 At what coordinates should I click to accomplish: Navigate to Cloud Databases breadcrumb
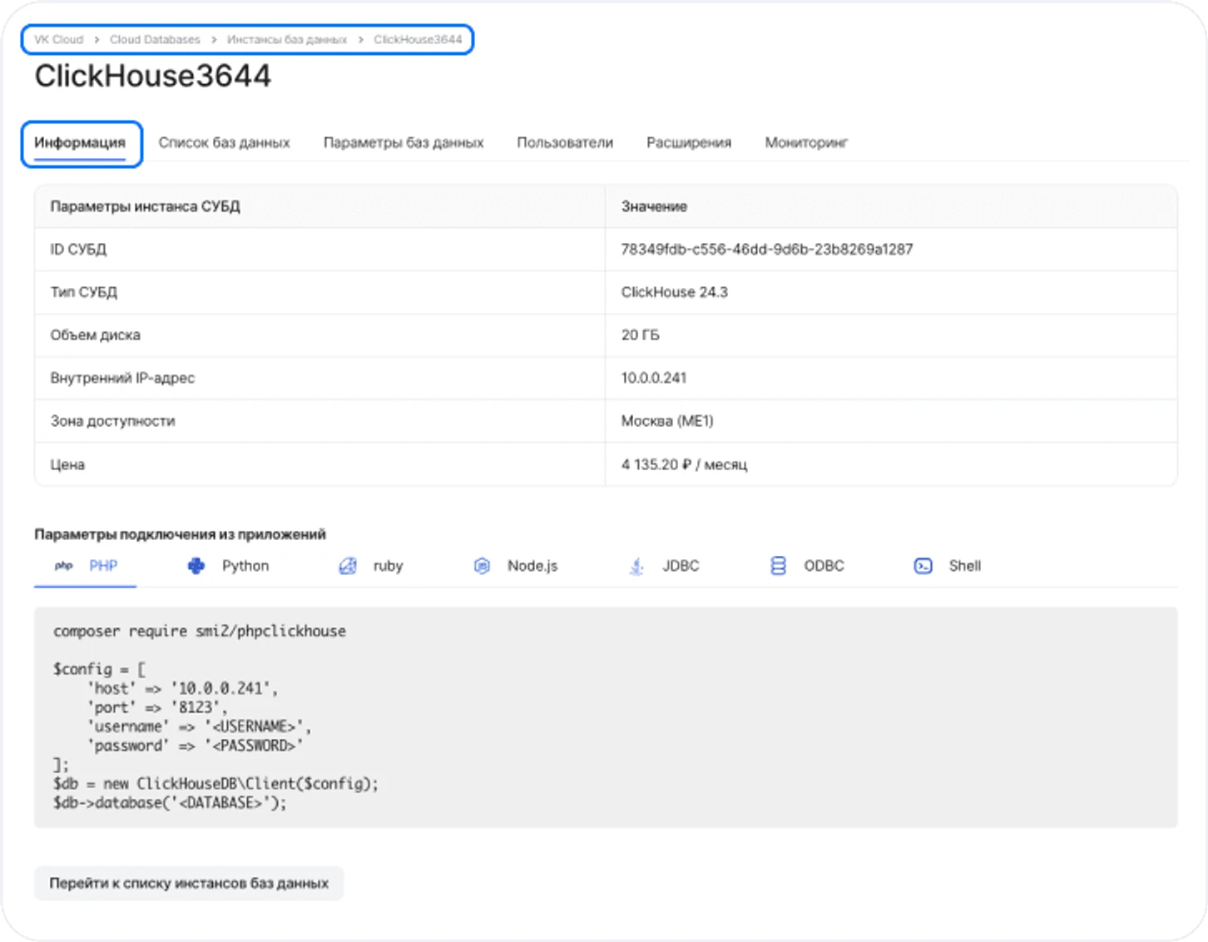155,39
